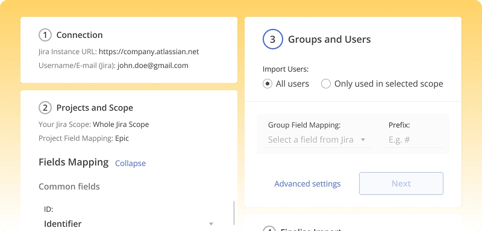Focus the Prefix input field
This screenshot has height=231, width=482.
[x=413, y=140]
